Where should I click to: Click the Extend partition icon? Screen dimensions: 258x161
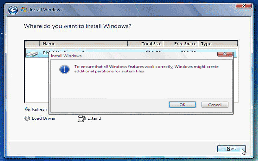coord(82,118)
